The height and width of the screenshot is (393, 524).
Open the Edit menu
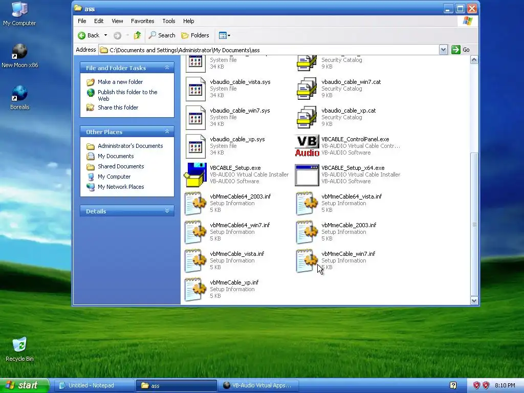click(99, 21)
